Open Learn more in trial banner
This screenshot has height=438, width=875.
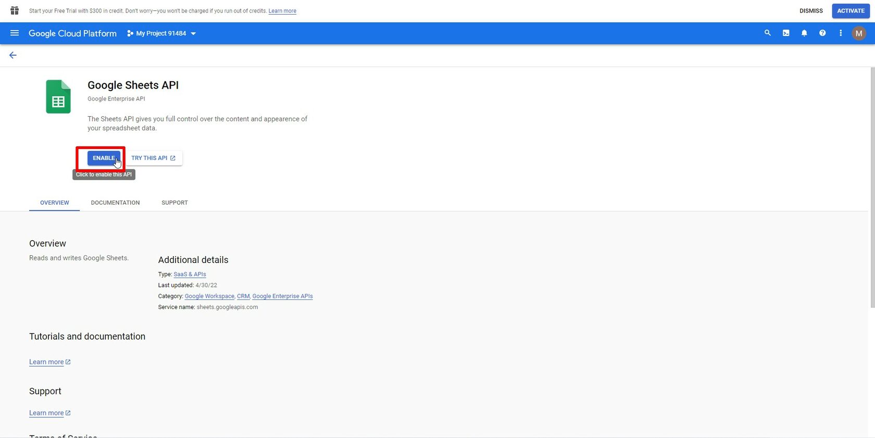pos(282,11)
